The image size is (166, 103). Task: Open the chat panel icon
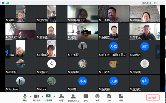[x=86, y=97]
